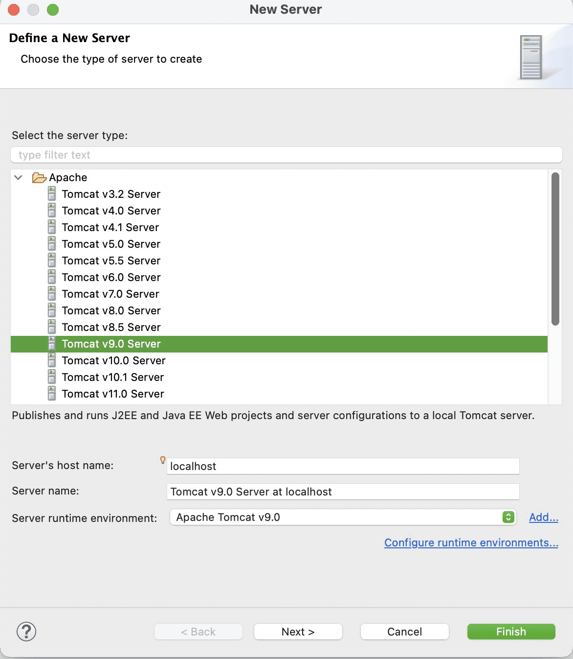Click the Tomcat v11.0 Server icon
The width and height of the screenshot is (573, 659).
tap(52, 394)
